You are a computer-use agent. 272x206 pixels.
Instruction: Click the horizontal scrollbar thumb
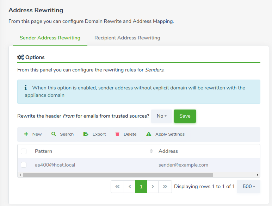[x=118, y=175]
